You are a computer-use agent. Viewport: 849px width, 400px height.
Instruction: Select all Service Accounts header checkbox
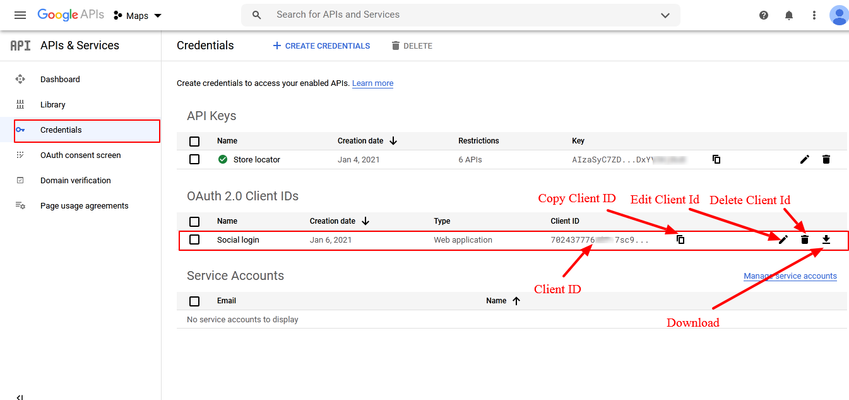click(x=194, y=301)
